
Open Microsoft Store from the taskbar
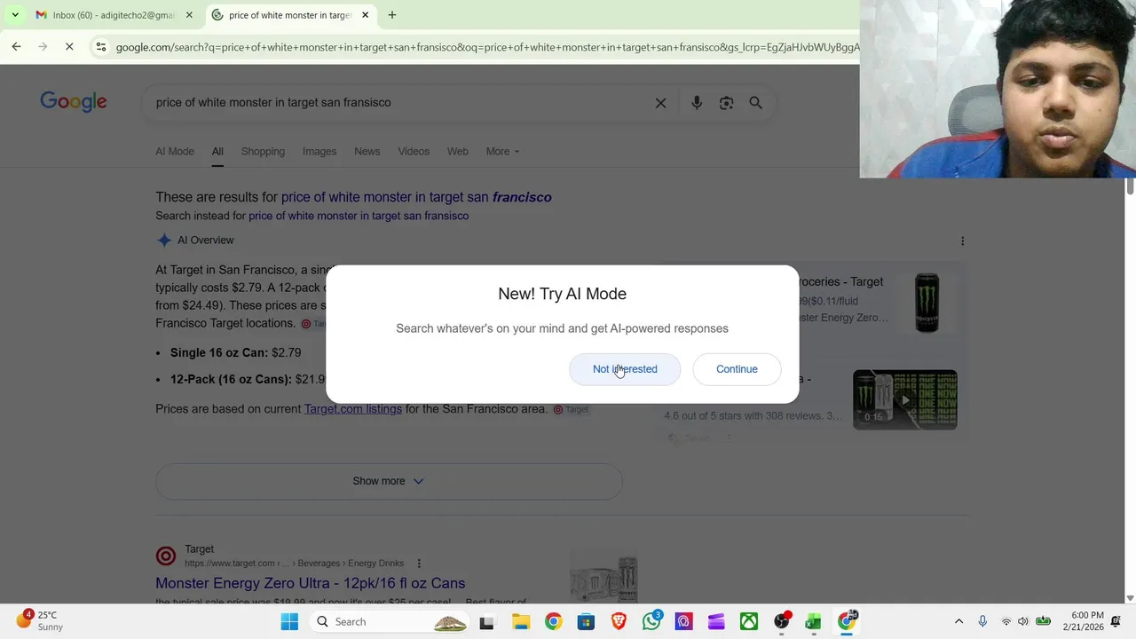pos(586,622)
